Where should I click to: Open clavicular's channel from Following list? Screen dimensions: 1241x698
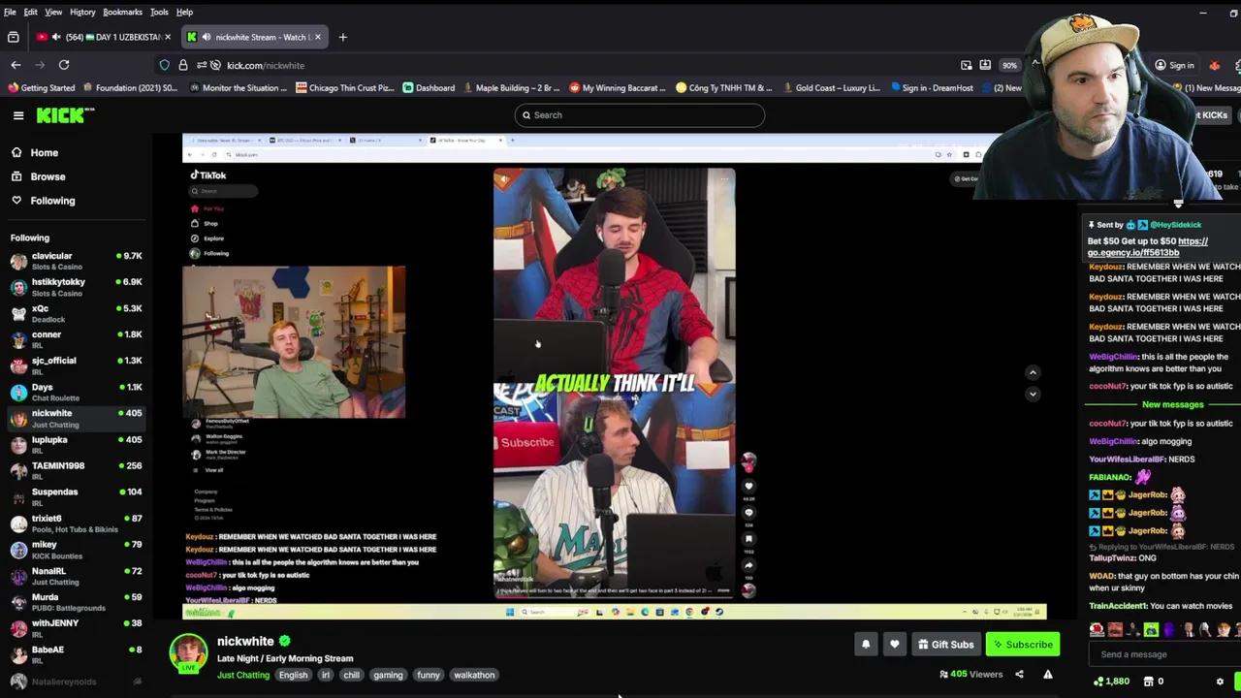pos(76,261)
